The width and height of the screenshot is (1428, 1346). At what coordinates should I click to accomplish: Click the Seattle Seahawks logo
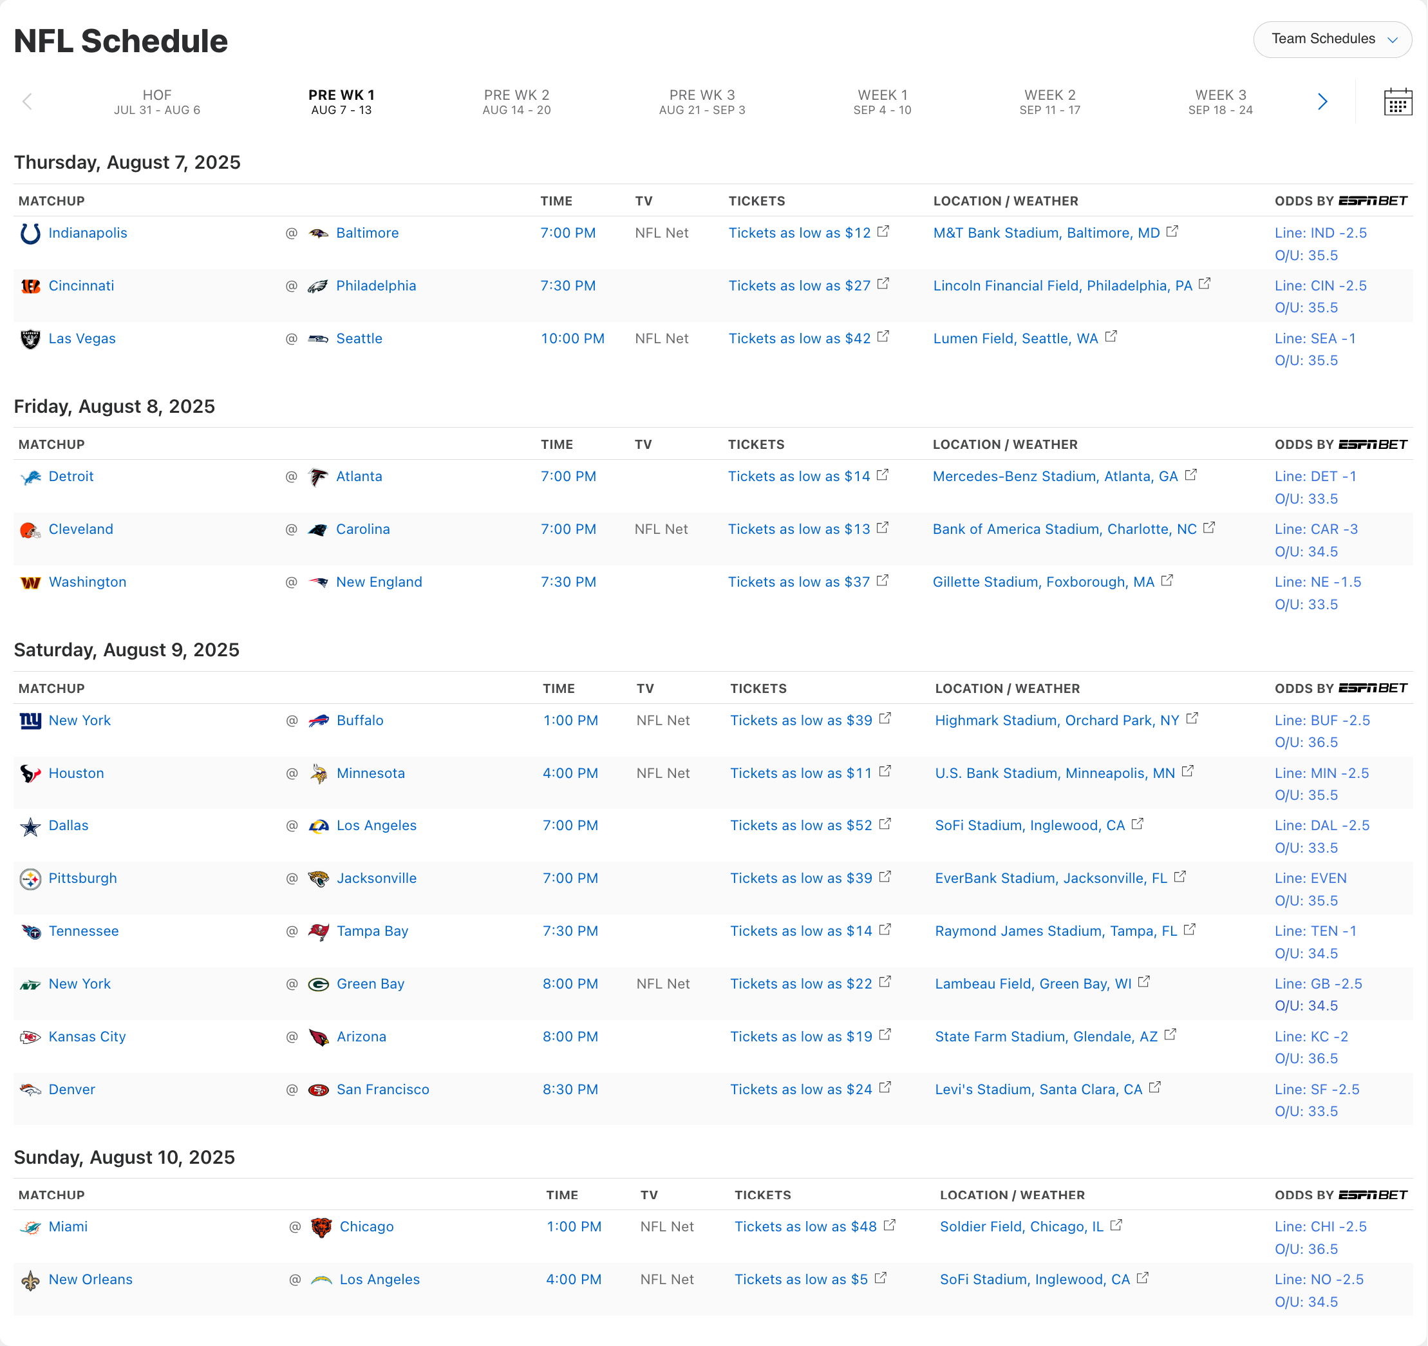click(318, 339)
